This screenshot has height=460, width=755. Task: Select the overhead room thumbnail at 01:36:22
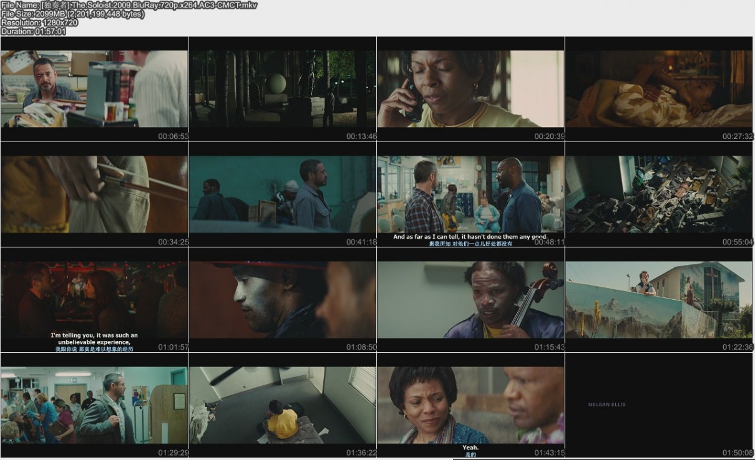click(283, 405)
